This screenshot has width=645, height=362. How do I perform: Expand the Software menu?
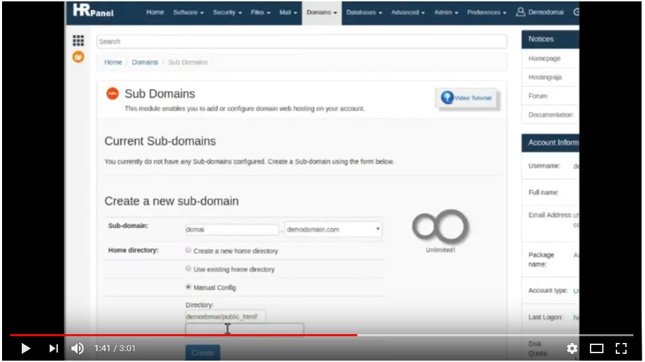click(188, 12)
